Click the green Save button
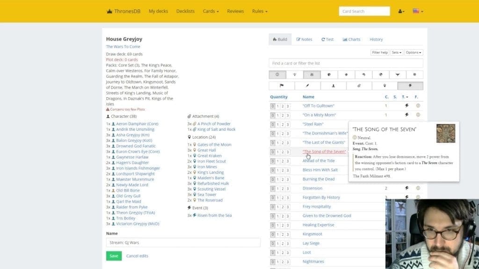 114,256
